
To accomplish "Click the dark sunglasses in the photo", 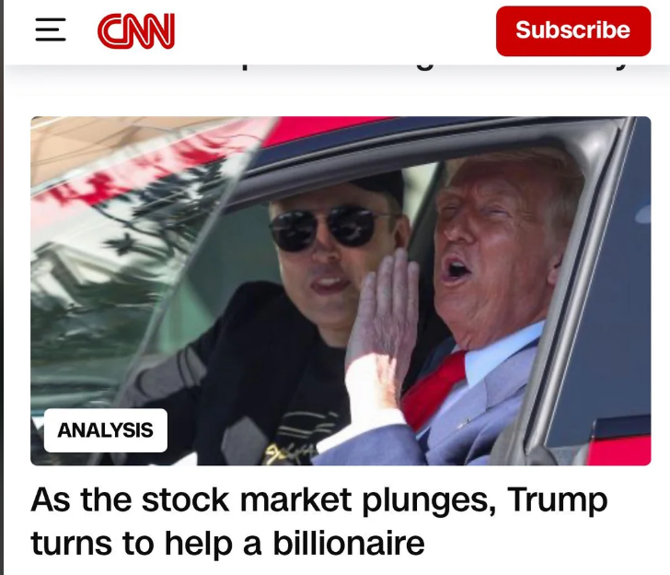I will [x=329, y=229].
